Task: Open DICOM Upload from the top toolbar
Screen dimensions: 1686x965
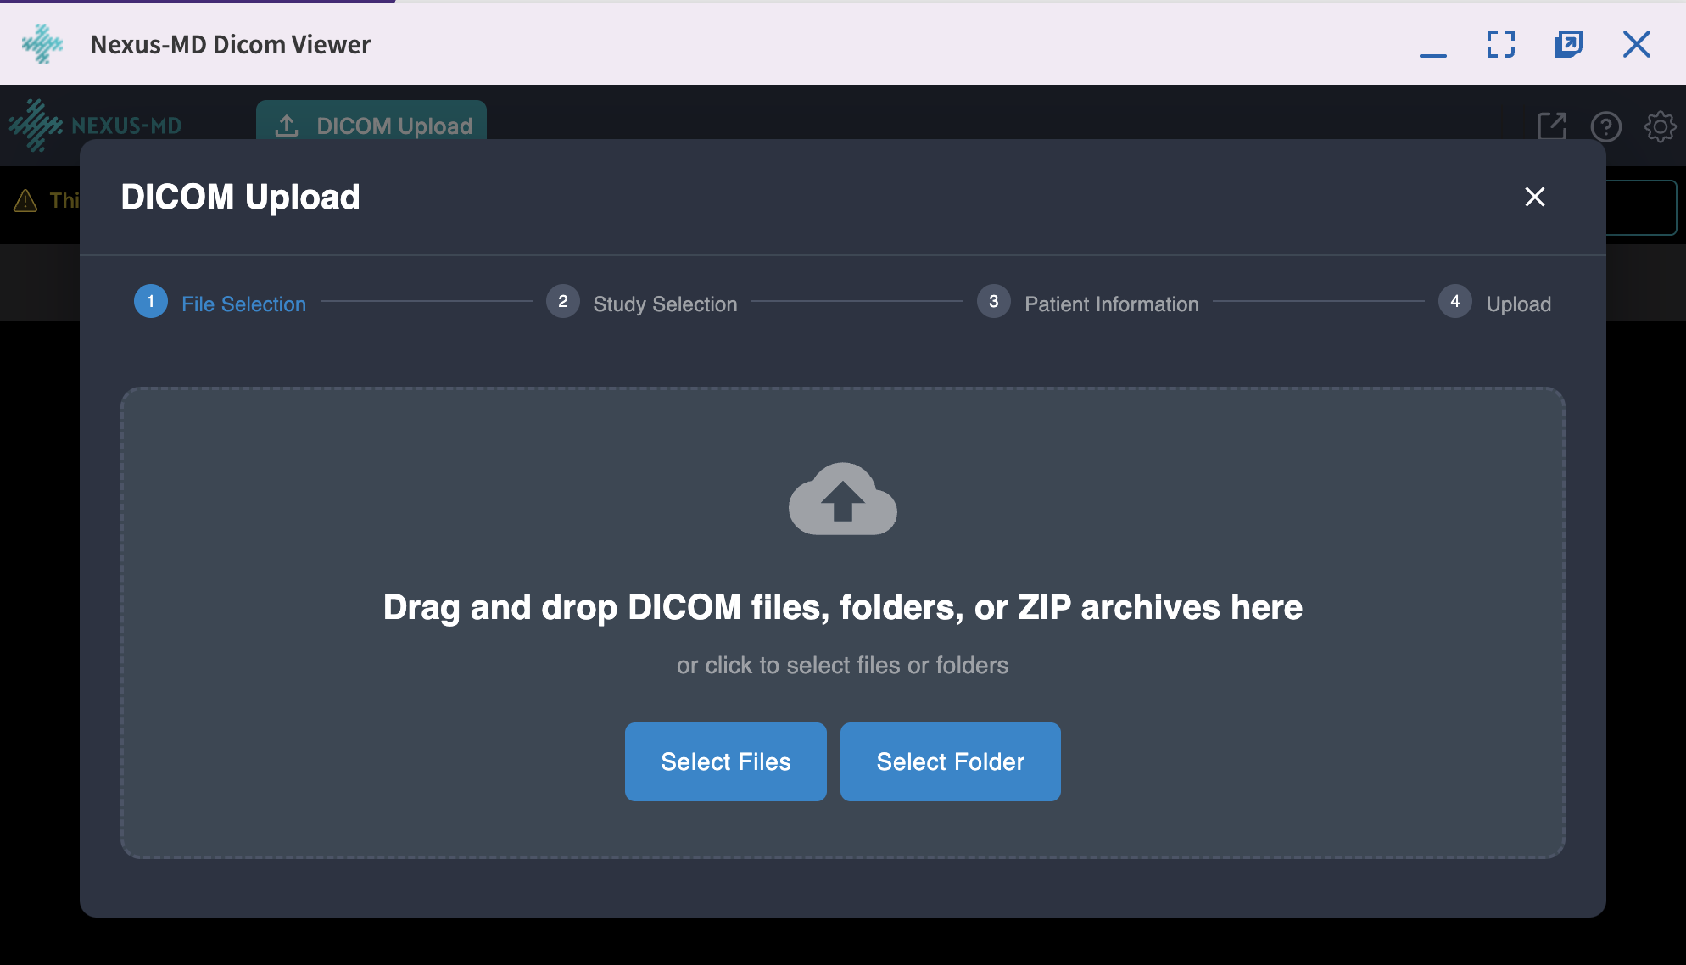Action: [x=371, y=125]
